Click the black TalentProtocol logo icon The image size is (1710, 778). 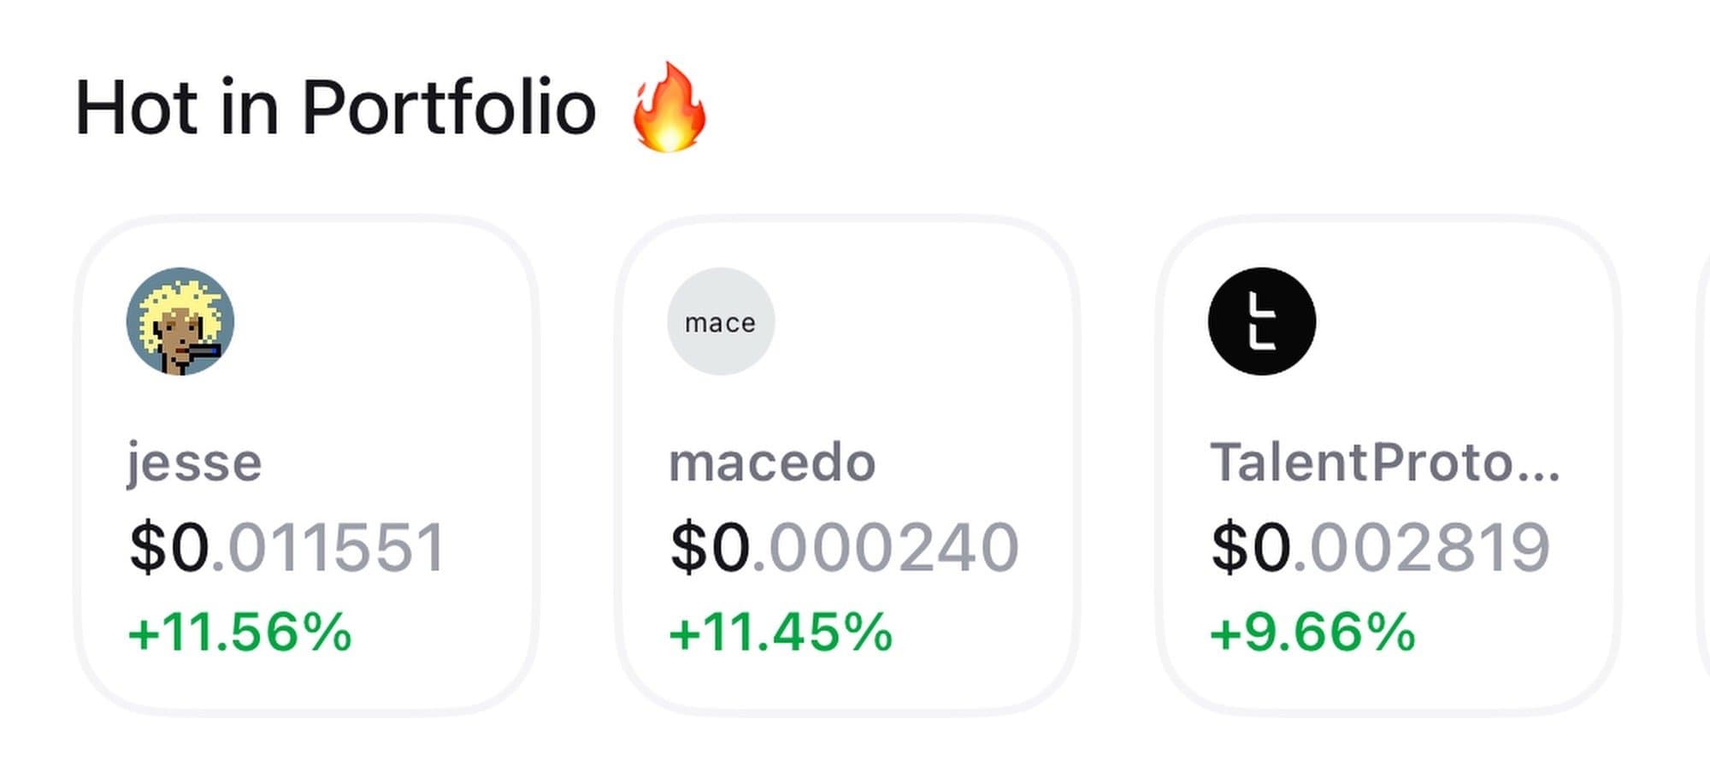(x=1261, y=321)
